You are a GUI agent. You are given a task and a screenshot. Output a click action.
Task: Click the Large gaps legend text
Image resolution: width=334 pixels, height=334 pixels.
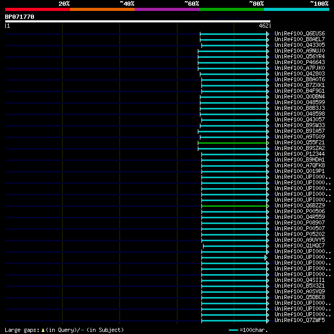pyautogui.click(x=64, y=330)
